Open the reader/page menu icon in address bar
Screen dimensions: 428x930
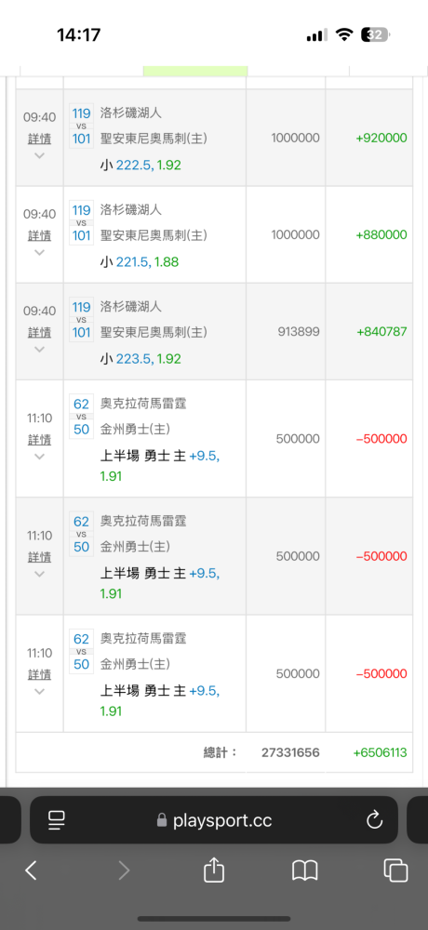coord(57,820)
